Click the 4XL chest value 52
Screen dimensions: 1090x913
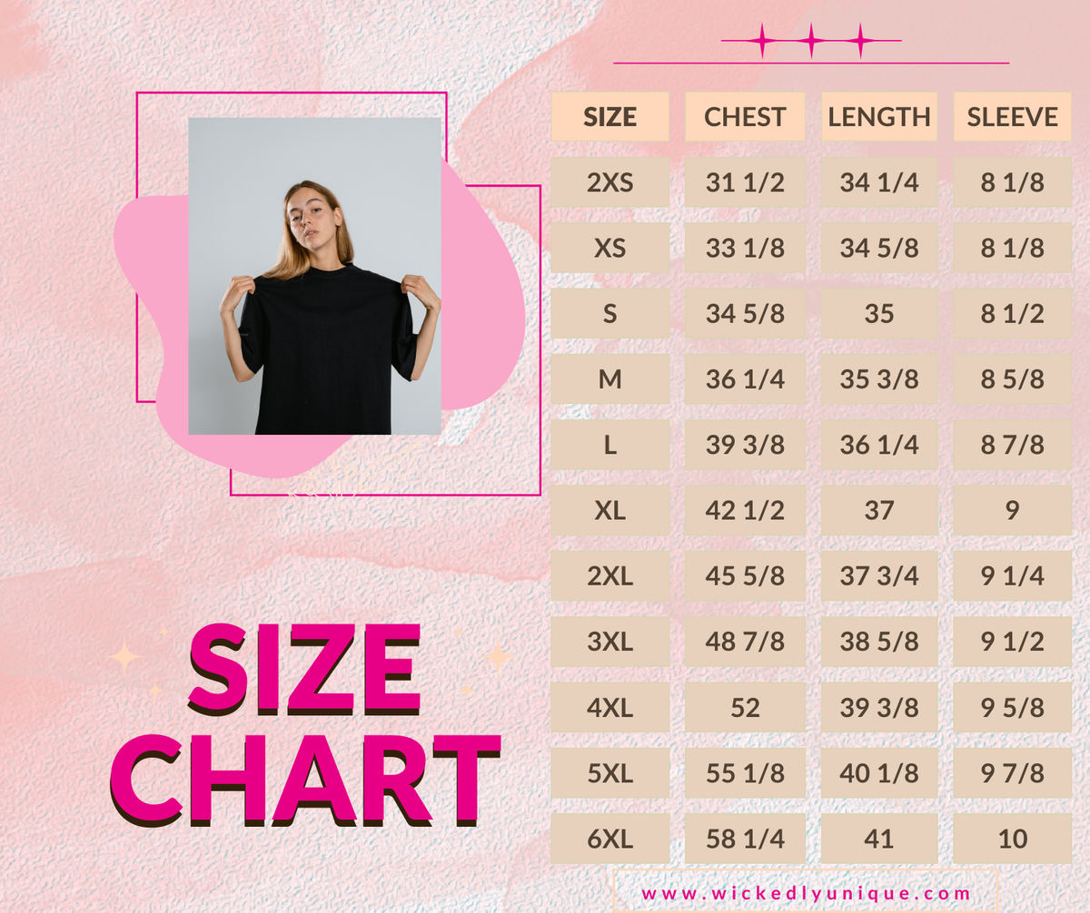[x=745, y=707]
